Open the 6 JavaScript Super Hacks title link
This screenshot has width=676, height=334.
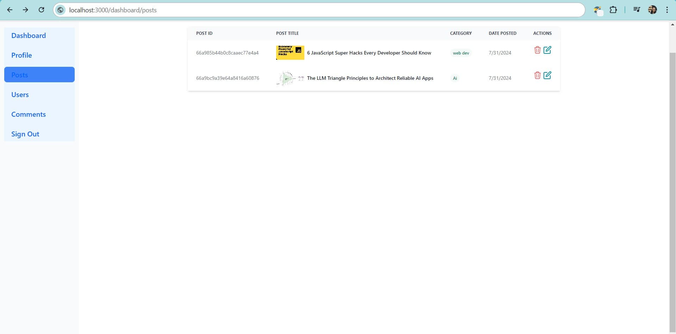369,53
